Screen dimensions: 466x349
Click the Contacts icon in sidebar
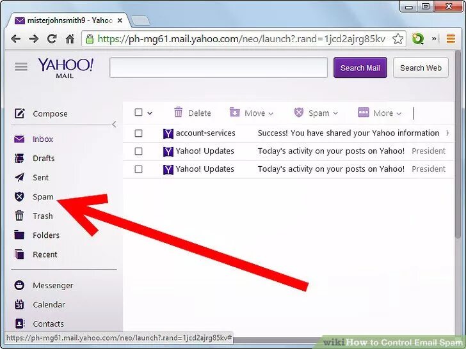[19, 324]
